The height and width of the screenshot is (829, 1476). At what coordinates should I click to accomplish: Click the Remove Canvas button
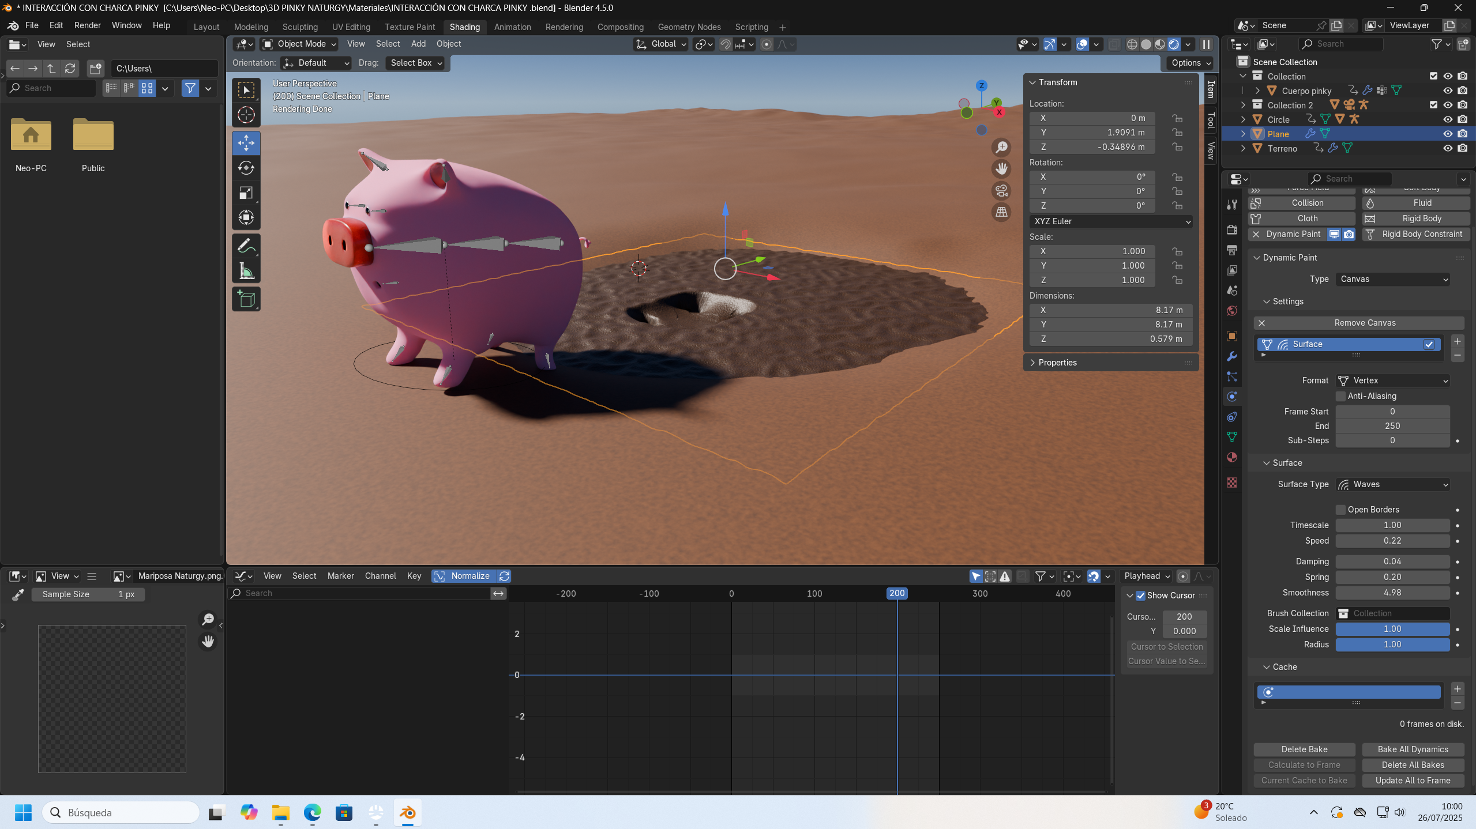tap(1359, 323)
